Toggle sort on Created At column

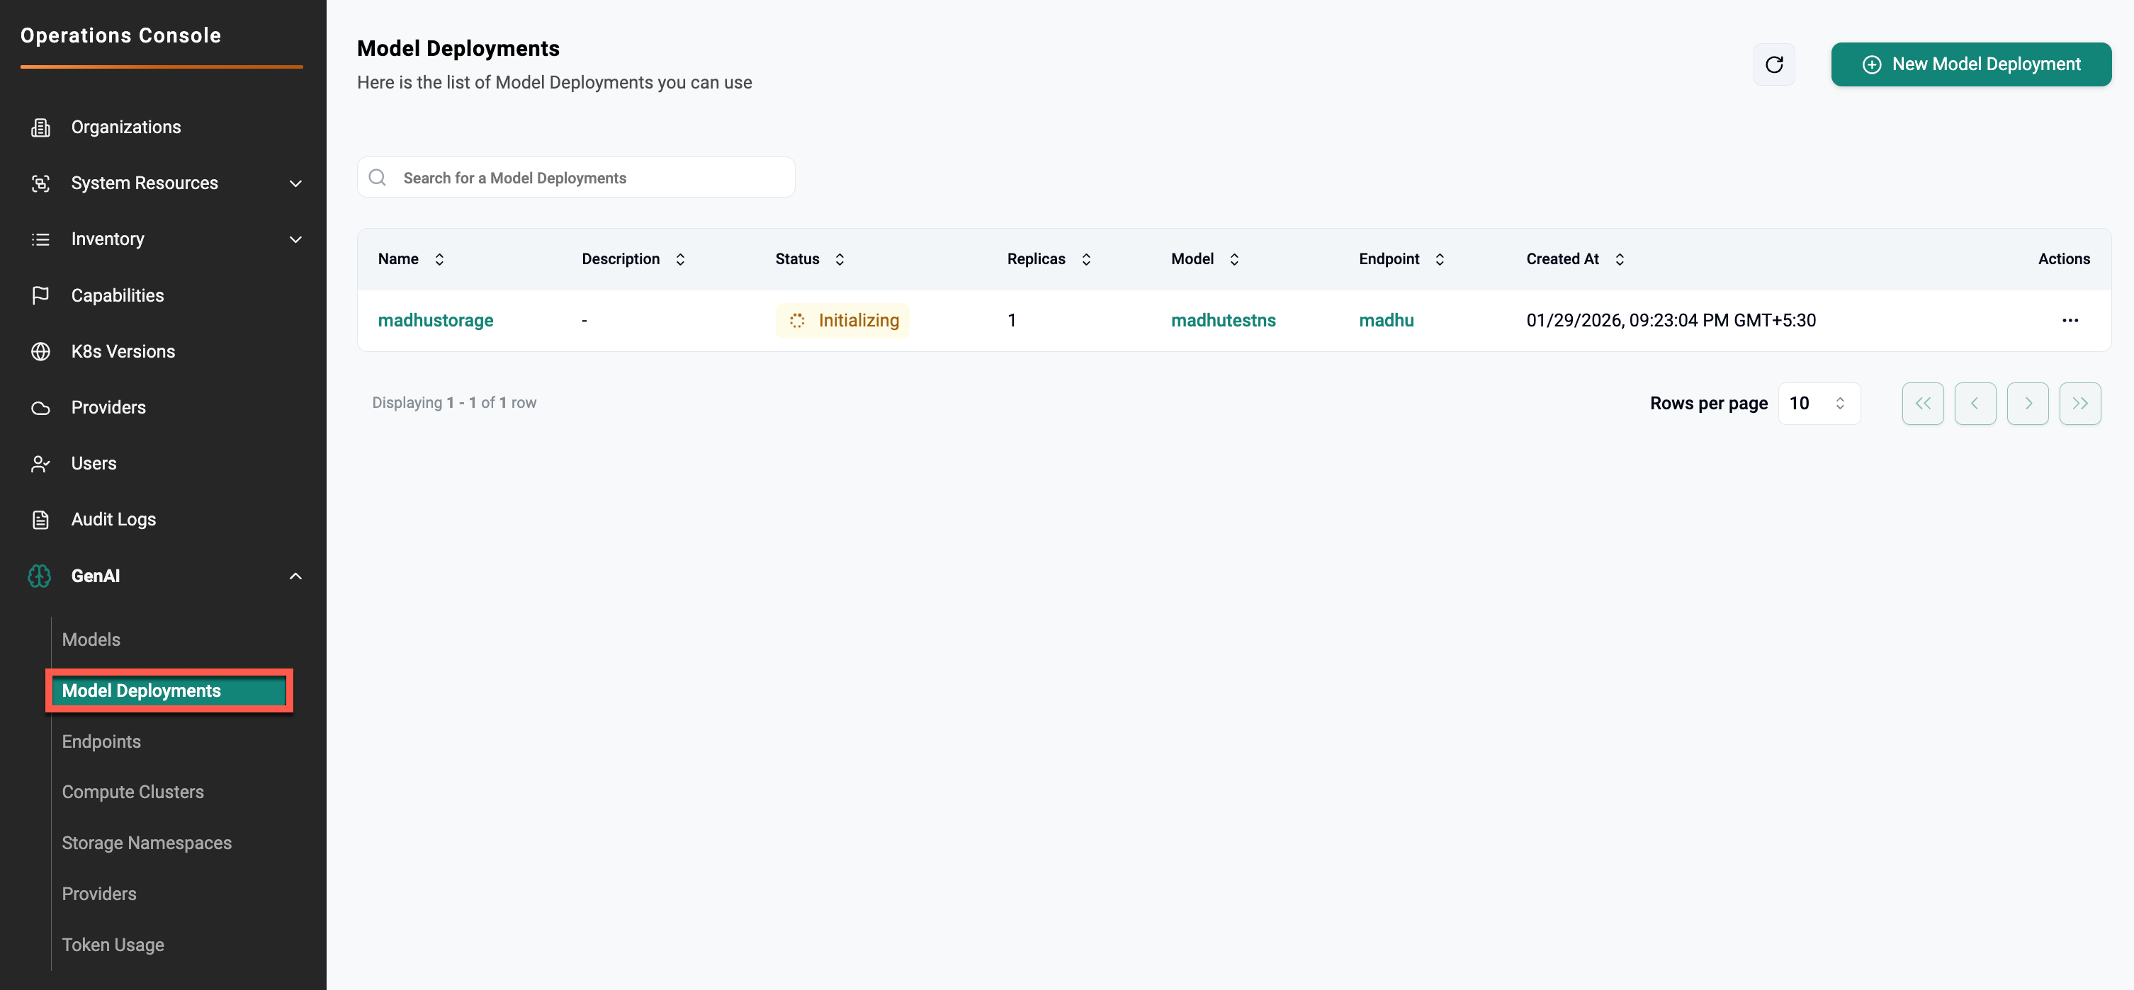[1619, 259]
